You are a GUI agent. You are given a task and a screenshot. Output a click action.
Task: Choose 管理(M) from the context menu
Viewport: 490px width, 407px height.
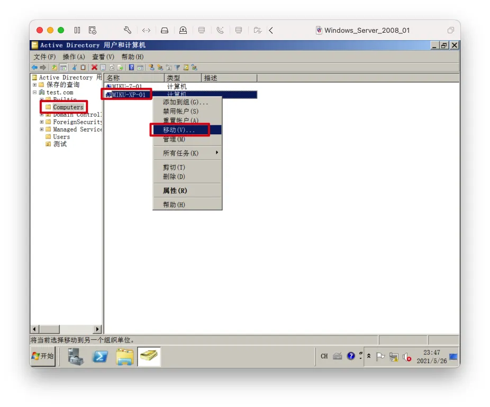click(187, 139)
